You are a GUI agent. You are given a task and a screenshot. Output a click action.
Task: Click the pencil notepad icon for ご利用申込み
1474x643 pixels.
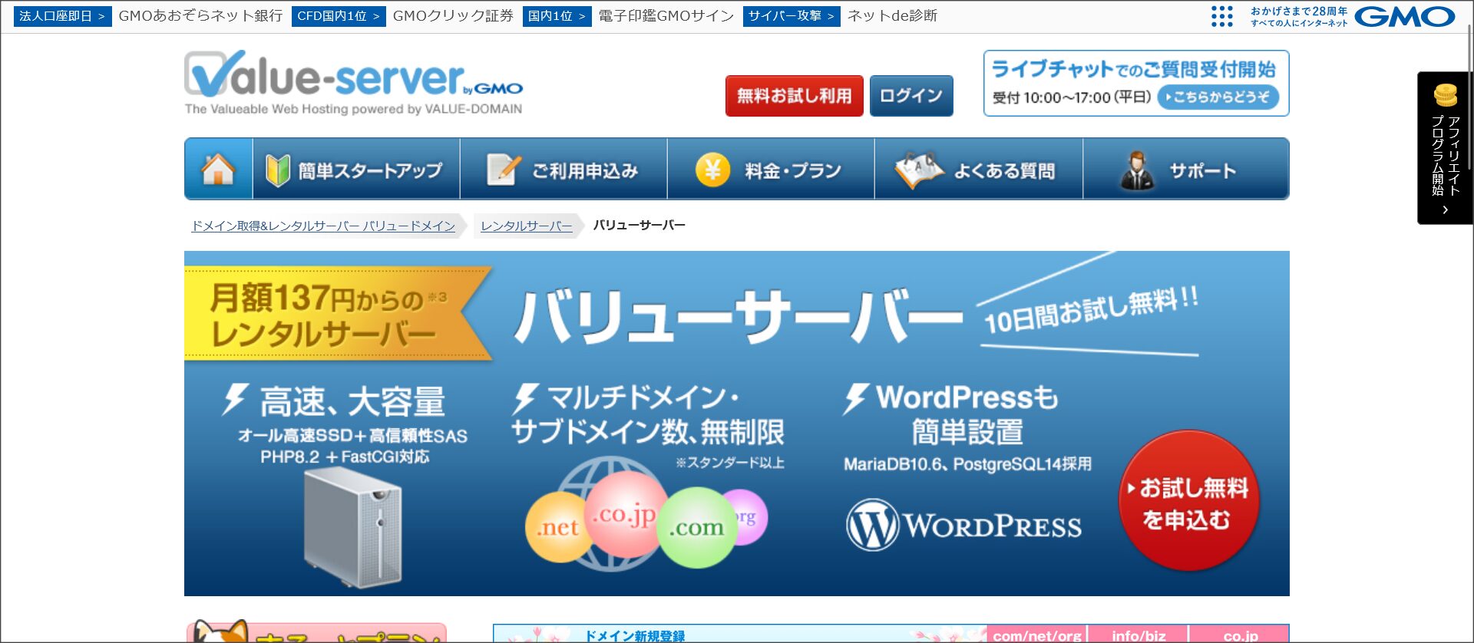coord(504,170)
